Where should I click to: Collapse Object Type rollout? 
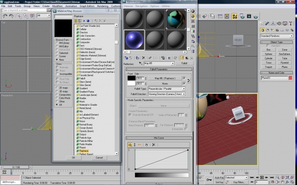[x=277, y=42]
